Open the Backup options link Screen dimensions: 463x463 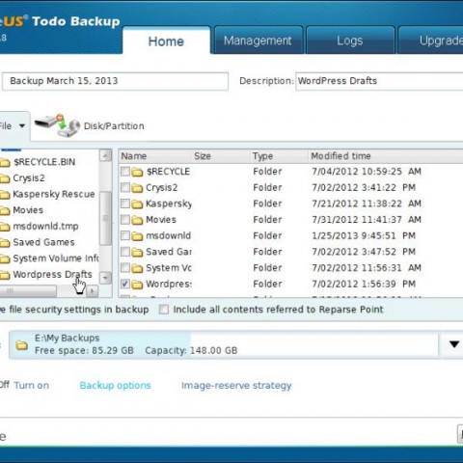115,385
